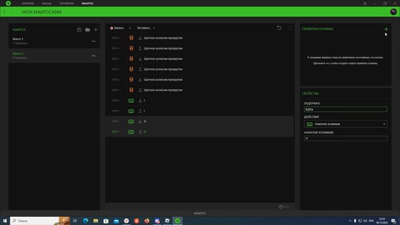Click the МАКРОС label in the bottom bar

[x=200, y=213]
